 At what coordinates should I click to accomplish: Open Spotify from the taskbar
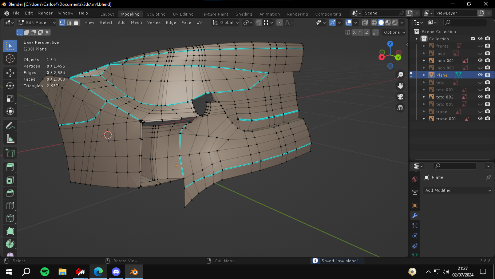tap(45, 271)
